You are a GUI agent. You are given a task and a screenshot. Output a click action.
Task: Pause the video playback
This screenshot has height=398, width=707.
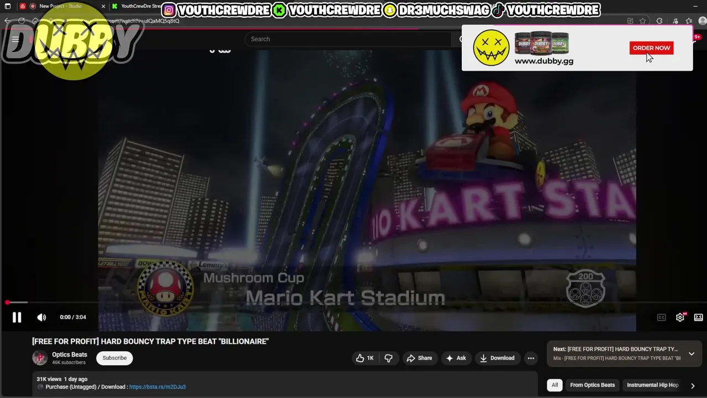click(17, 317)
